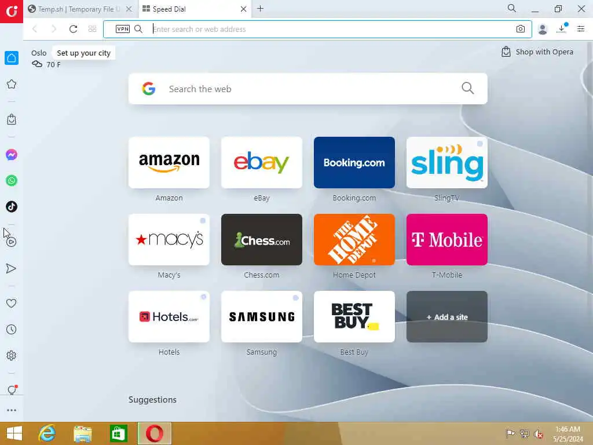Screen dimensions: 593x445
Task: Click Google search magnifier button
Action: 467,88
